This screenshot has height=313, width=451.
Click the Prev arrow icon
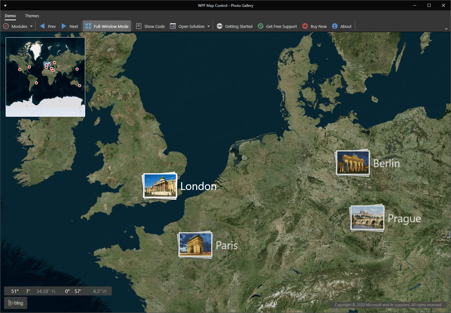coord(42,26)
